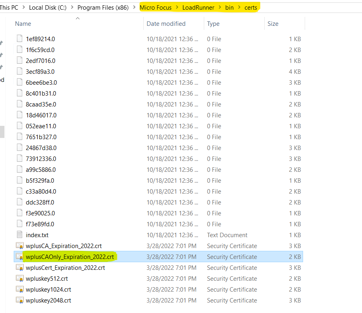Viewport: 362px width, 313px height.
Task: Open the chevron after Program Files (x86)
Action: (x=134, y=8)
